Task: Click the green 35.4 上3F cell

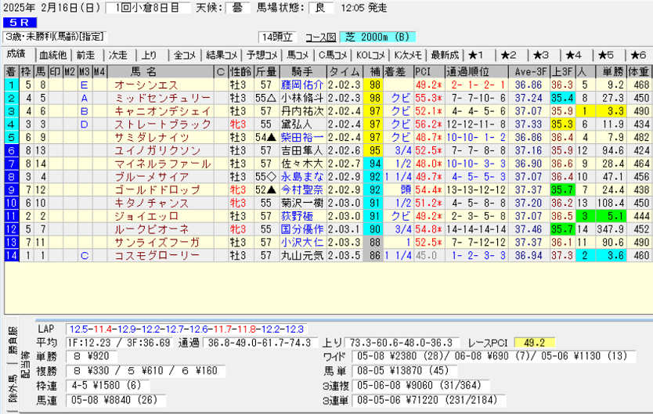Action: [561, 98]
